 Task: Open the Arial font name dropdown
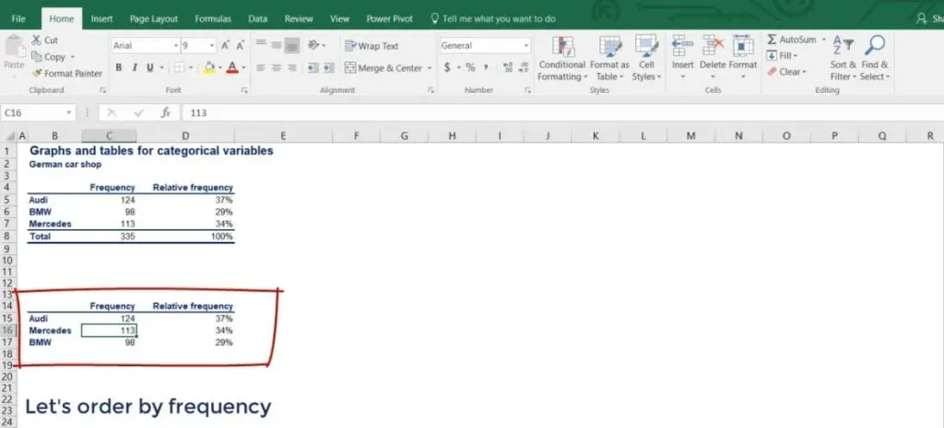pos(175,45)
